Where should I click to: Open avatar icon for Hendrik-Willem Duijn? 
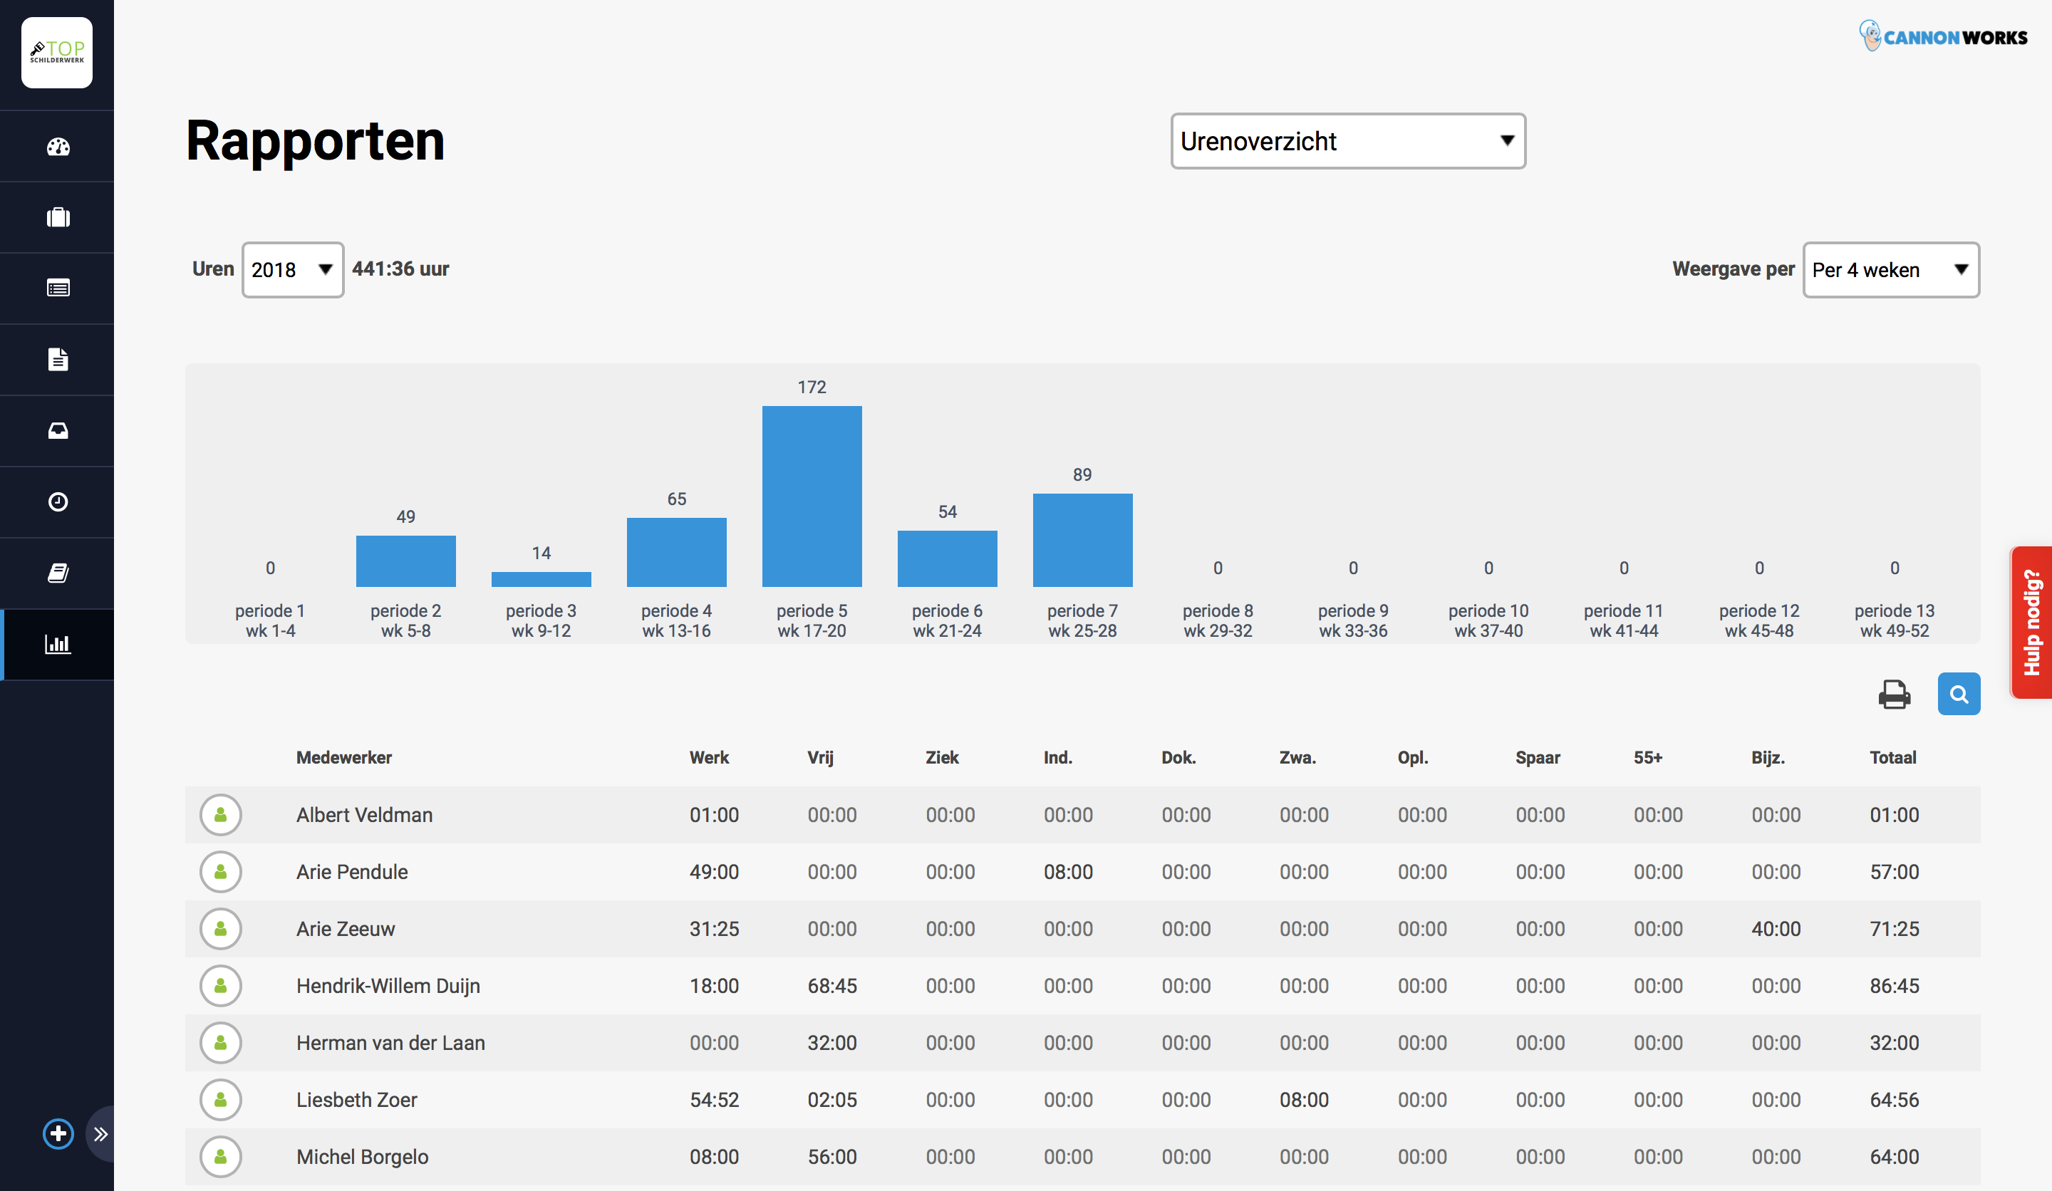(x=221, y=986)
